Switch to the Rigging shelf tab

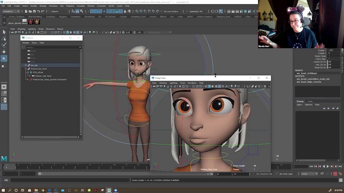point(63,16)
